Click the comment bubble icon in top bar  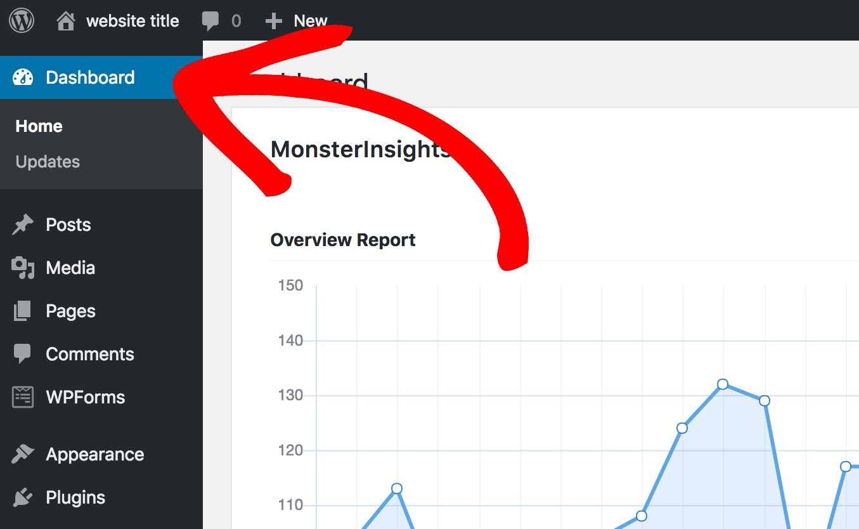tap(210, 20)
